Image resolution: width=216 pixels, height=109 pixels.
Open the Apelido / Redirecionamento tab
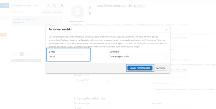[150, 24]
